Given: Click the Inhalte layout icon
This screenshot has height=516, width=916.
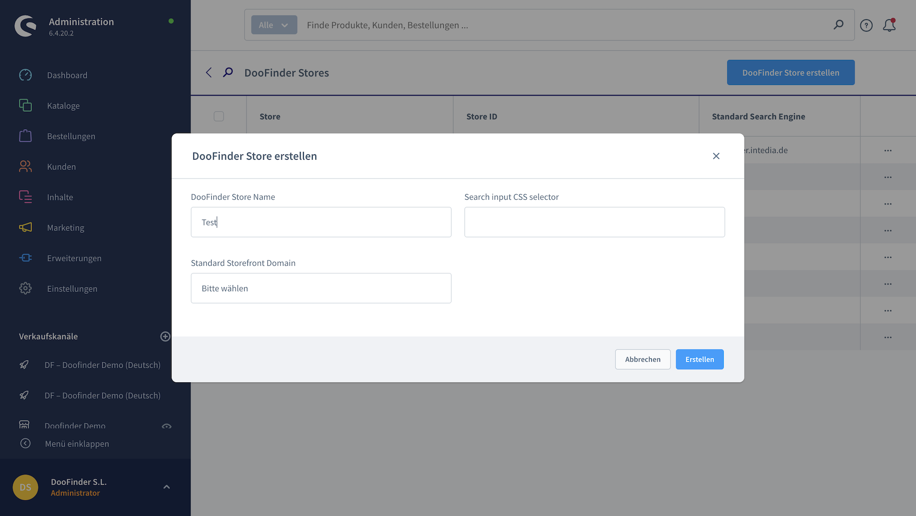Looking at the screenshot, I should coord(25,197).
